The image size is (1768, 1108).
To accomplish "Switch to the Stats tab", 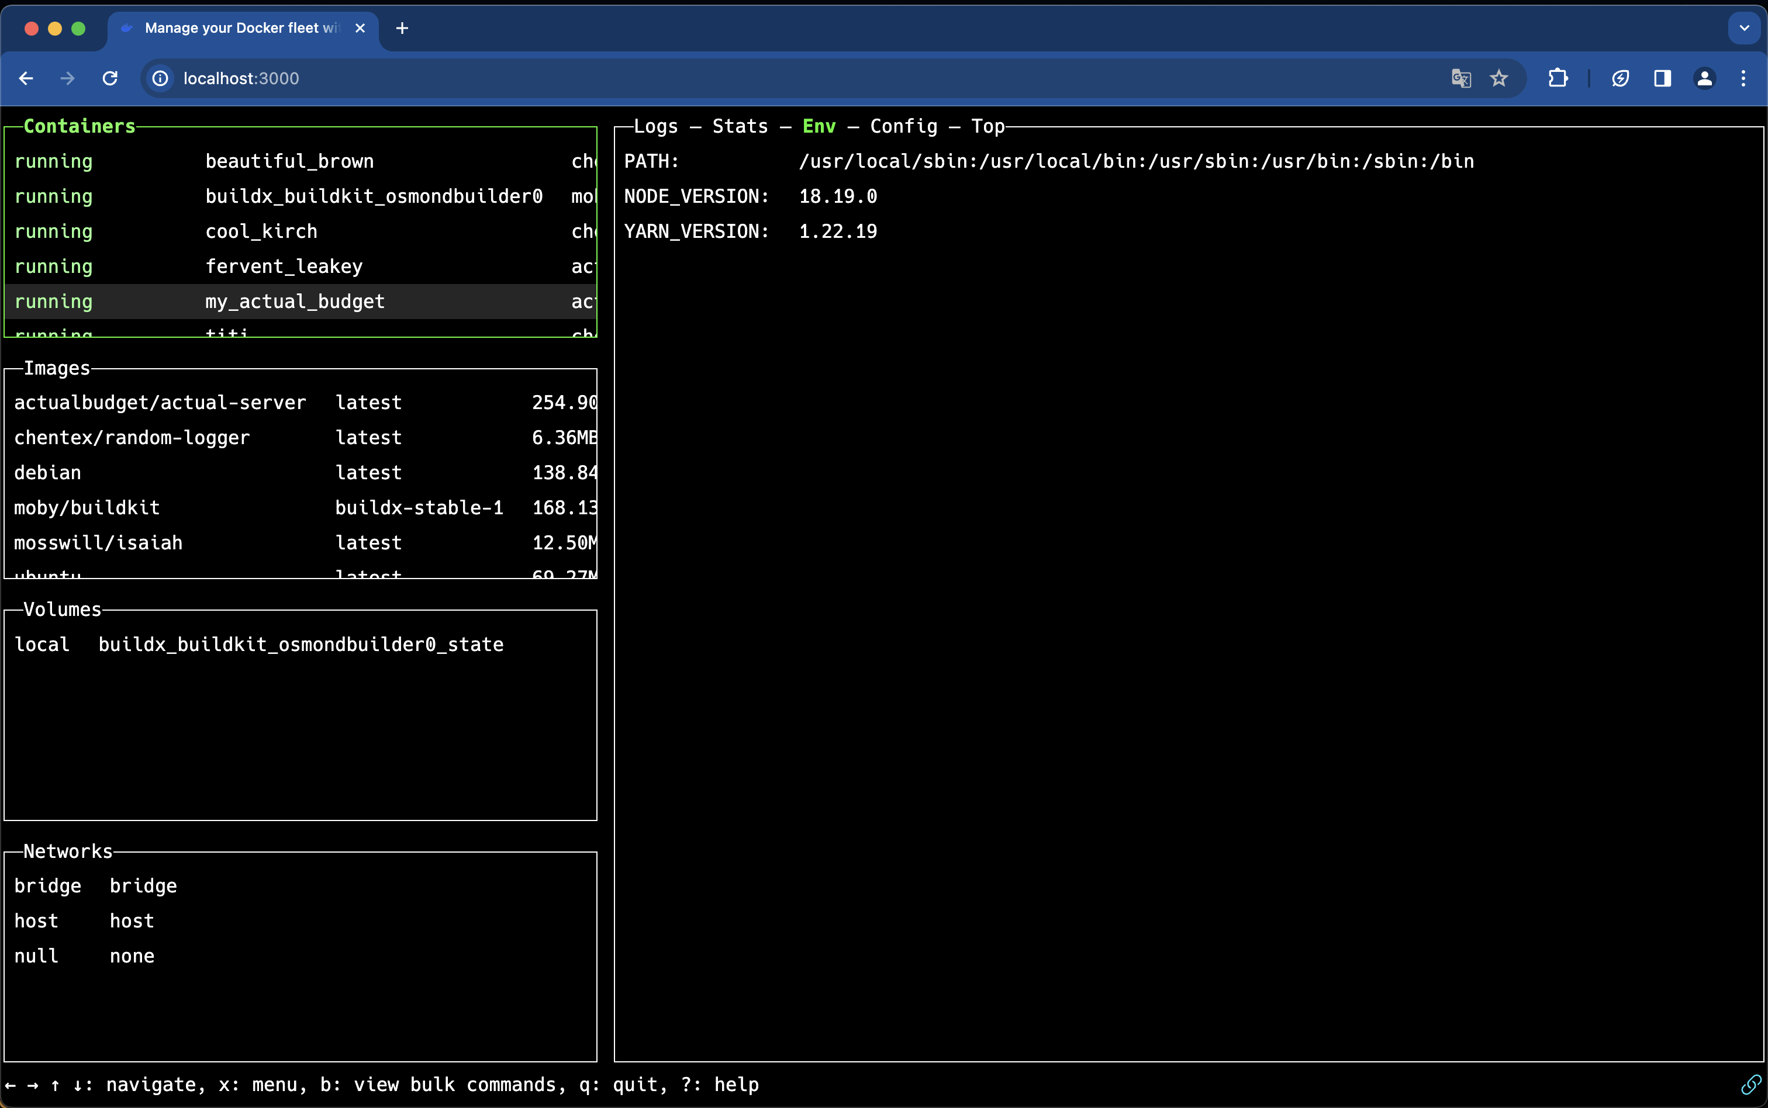I will click(740, 126).
